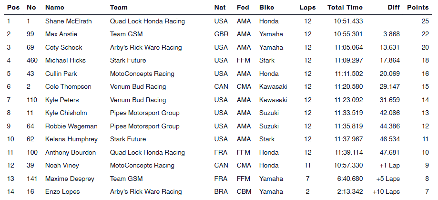Click Team GSM in row 2
438x200 pixels.
pyautogui.click(x=126, y=34)
